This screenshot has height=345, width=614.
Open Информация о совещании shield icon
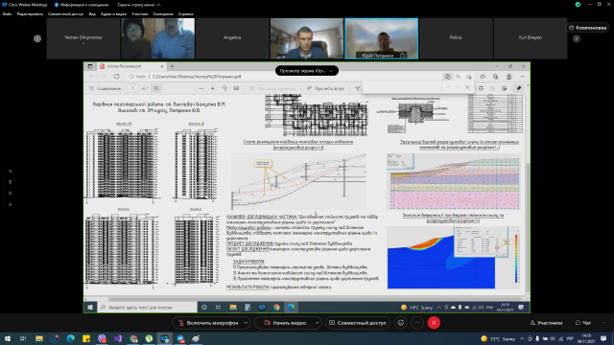coord(57,5)
